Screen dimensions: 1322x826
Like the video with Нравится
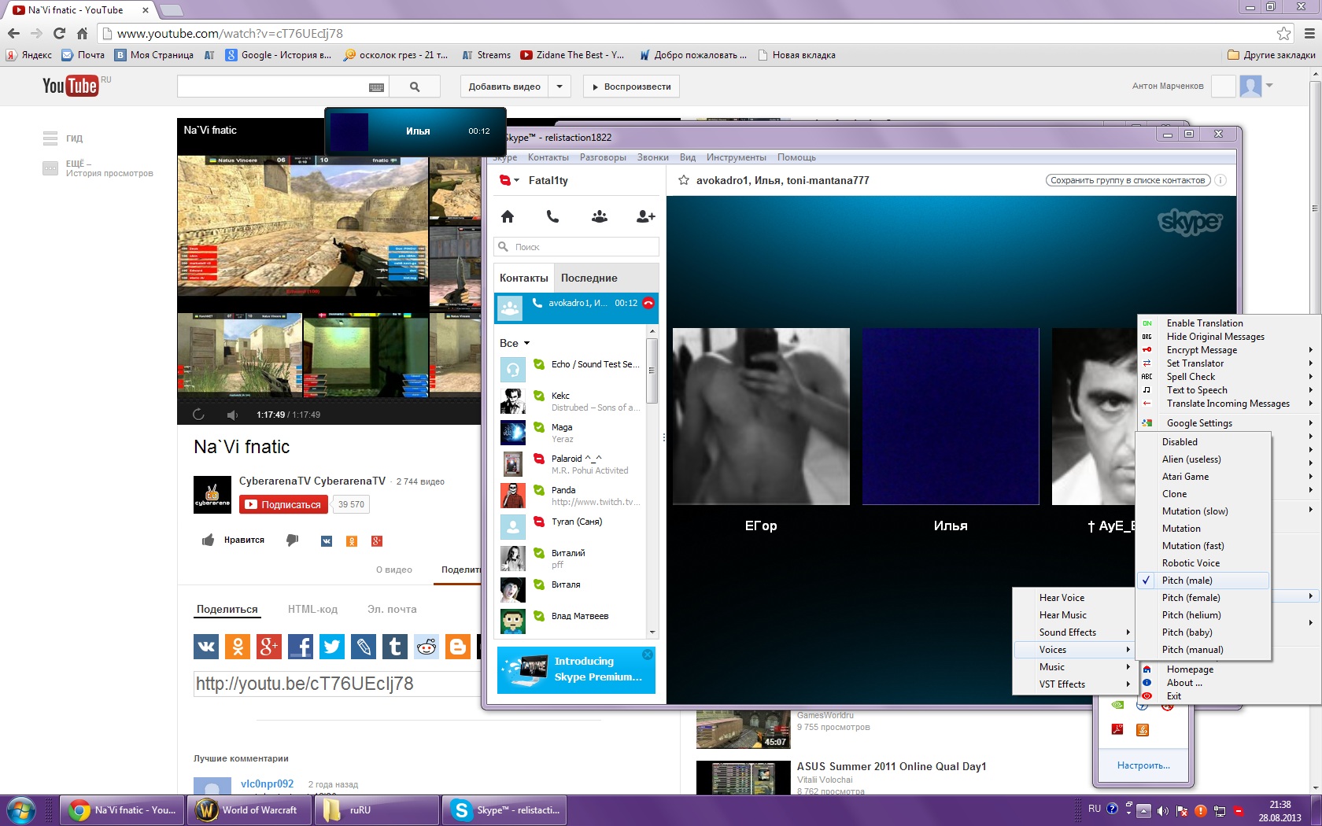(x=233, y=540)
